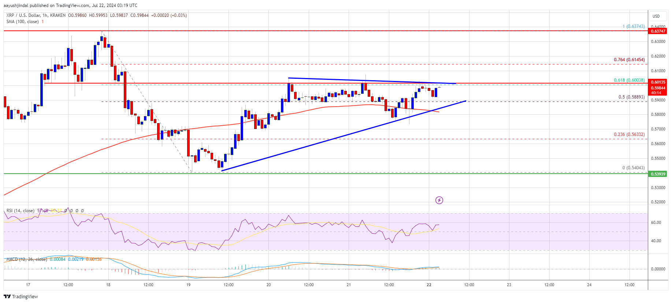
Task: Click date 17 on the time axis
Action: [28, 285]
